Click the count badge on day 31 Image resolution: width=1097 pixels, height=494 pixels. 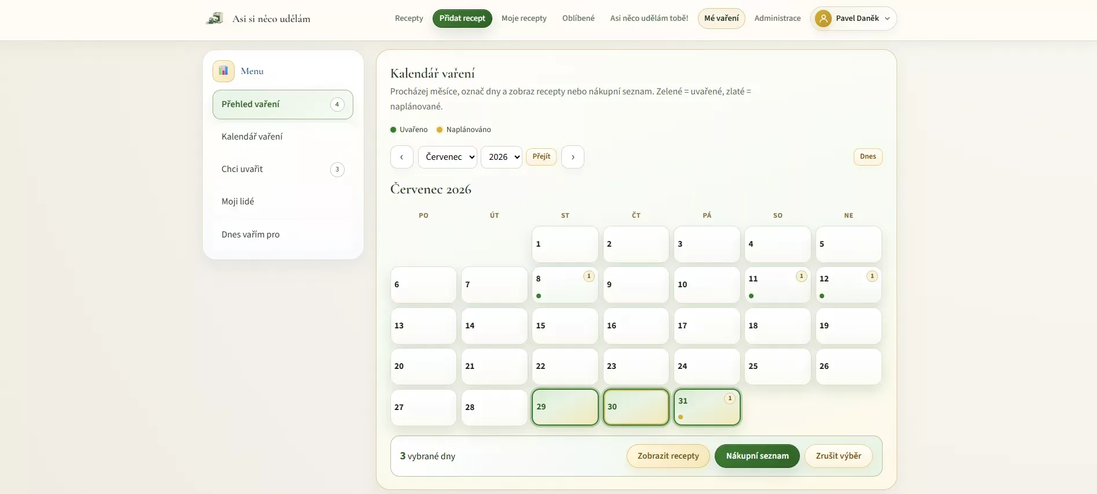[x=730, y=398]
